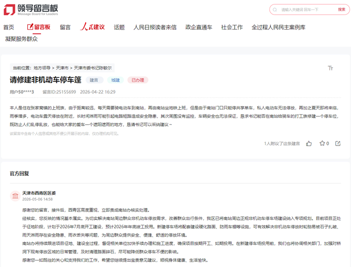The width and height of the screenshot is (351, 267).
Task: Click the 天津市 breadcrumb link
Action: click(x=62, y=68)
